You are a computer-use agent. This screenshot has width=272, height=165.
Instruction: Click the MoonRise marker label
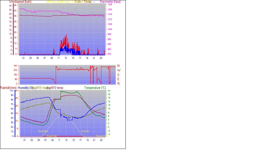tap(102, 136)
